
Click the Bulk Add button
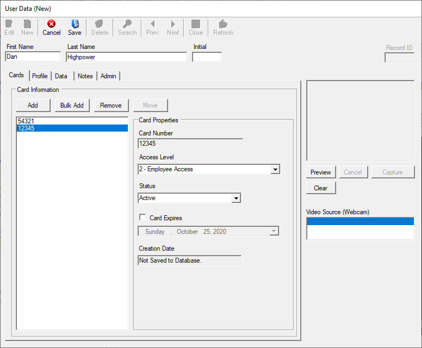pyautogui.click(x=72, y=105)
